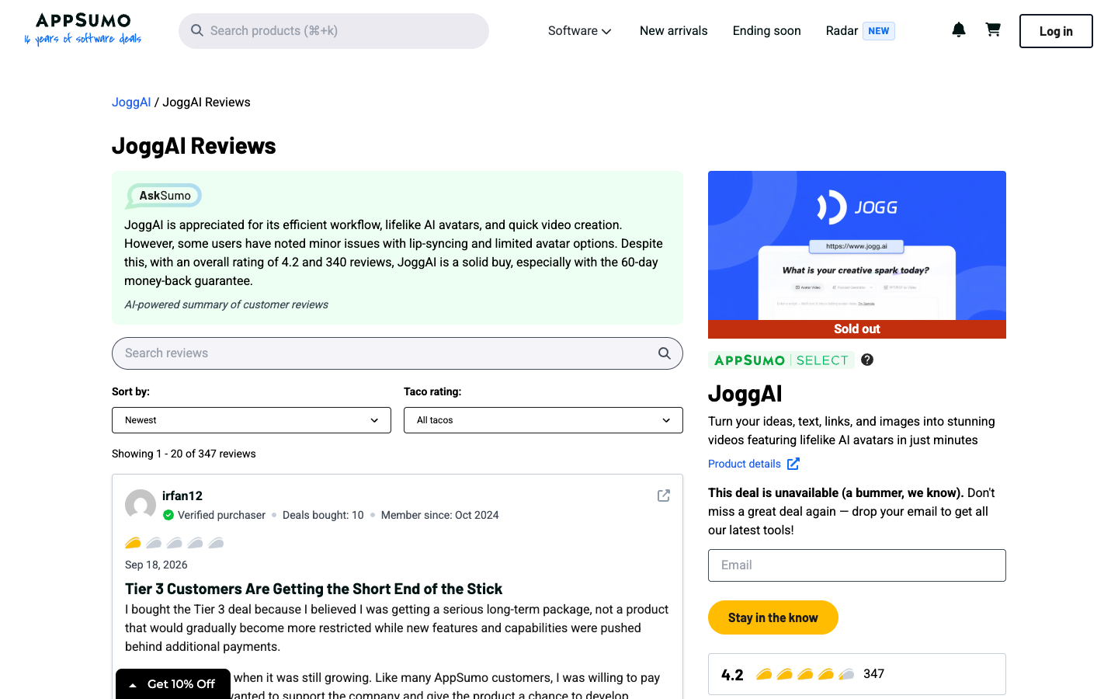Click the 347 review count
Screen dimensions: 1118x699
click(x=874, y=674)
